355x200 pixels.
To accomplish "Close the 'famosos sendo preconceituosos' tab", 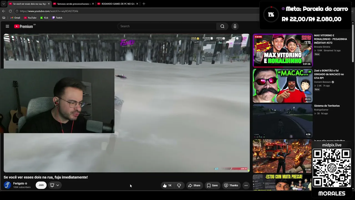I will tap(93, 4).
